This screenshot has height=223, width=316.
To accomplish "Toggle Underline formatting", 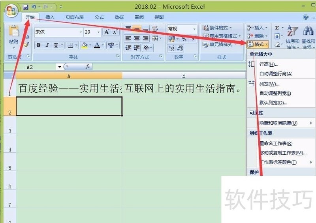I will pyautogui.click(x=56, y=45).
